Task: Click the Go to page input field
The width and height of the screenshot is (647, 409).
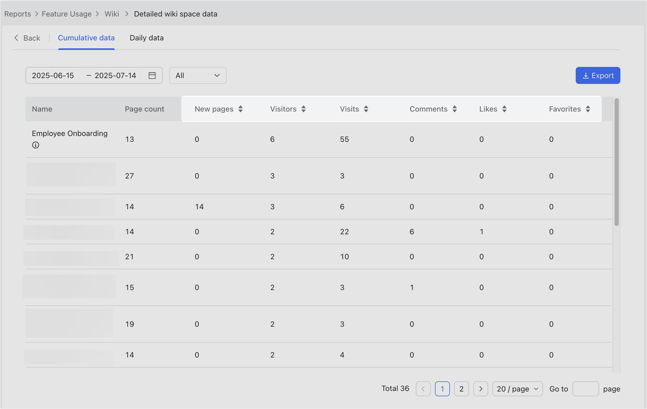Action: [x=586, y=389]
